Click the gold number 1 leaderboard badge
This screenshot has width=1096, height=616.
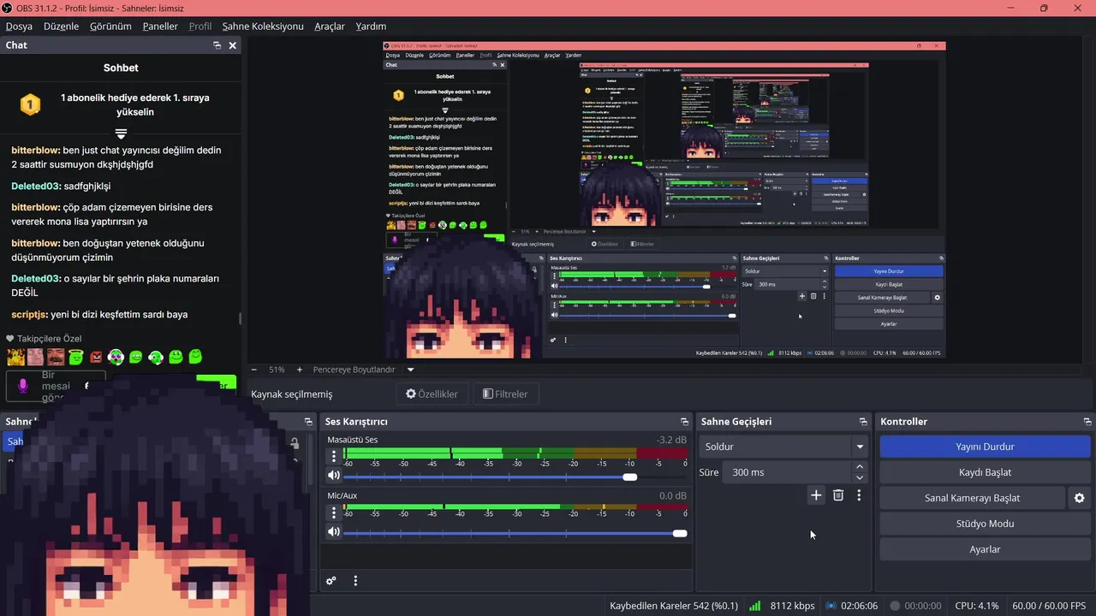[x=30, y=104]
